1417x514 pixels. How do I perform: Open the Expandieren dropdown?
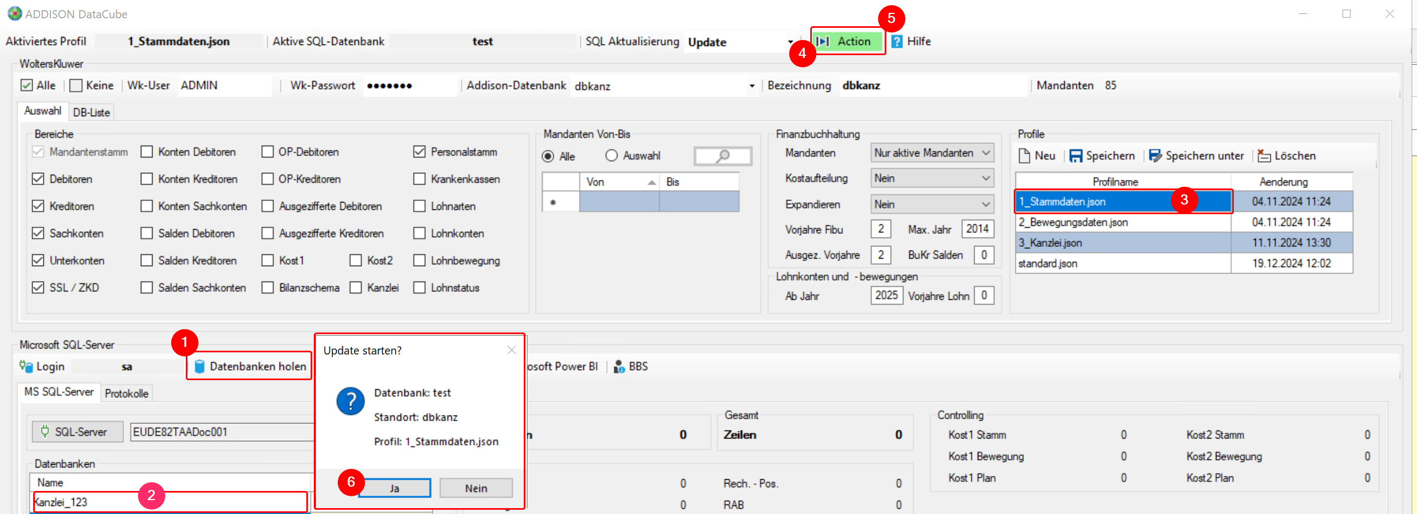pyautogui.click(x=932, y=205)
